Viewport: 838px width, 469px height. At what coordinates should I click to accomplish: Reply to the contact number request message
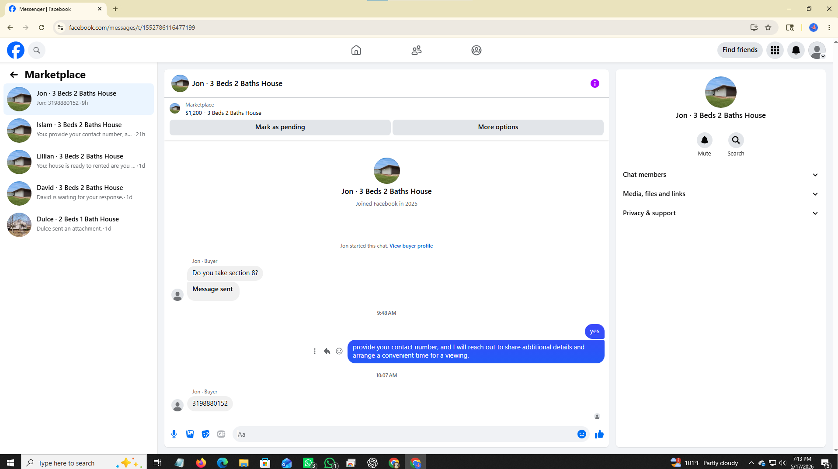(327, 351)
